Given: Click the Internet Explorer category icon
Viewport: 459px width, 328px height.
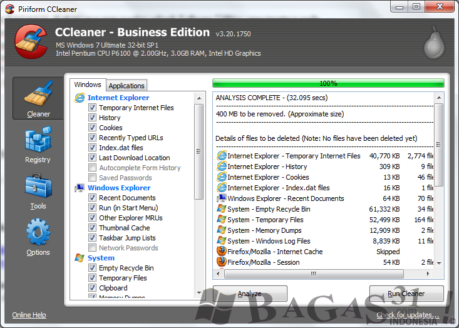Looking at the screenshot, I should click(80, 98).
